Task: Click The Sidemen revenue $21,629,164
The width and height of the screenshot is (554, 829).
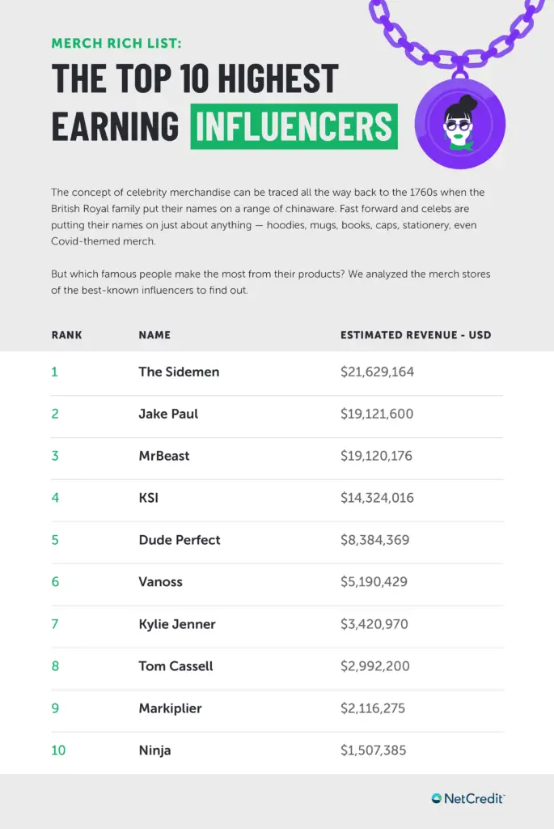Action: 377,372
